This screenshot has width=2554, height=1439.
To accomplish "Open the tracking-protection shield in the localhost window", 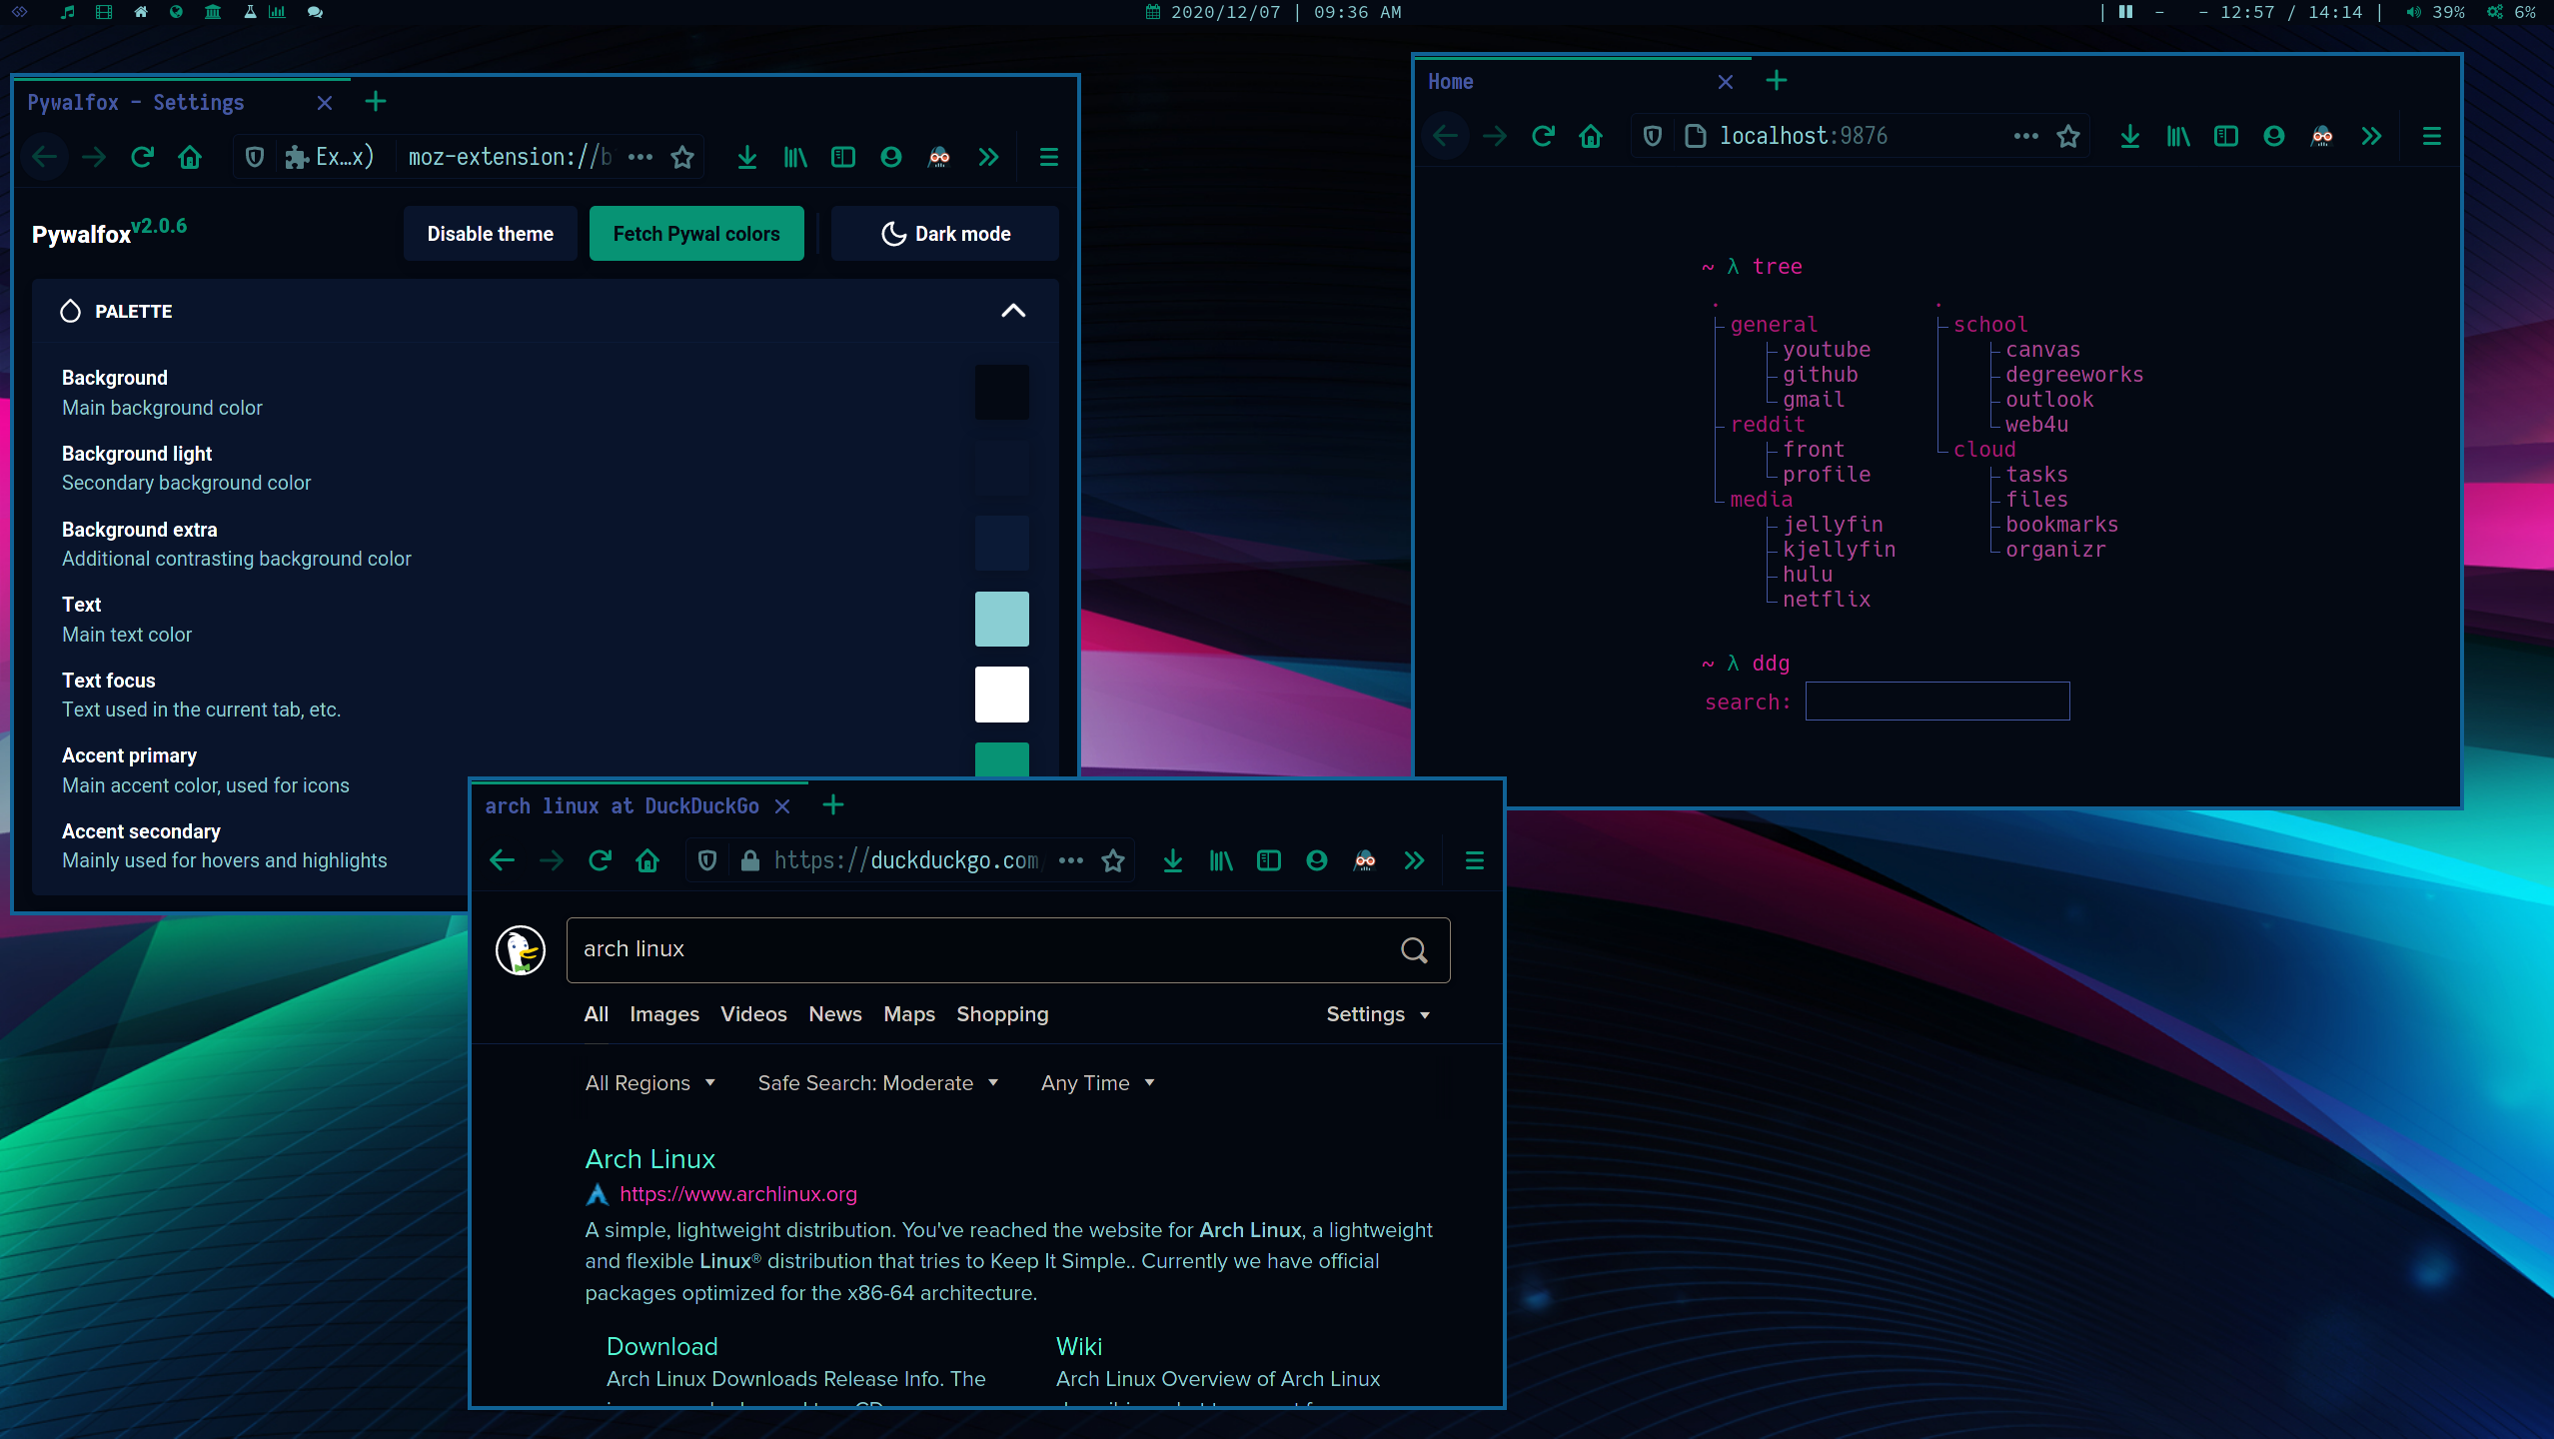I will coord(1653,136).
